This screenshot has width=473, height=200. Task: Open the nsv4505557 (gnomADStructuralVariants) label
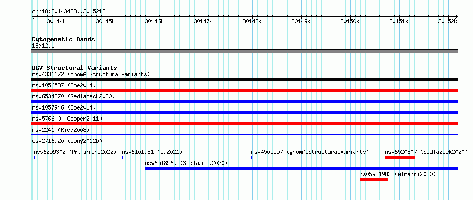[x=310, y=152]
